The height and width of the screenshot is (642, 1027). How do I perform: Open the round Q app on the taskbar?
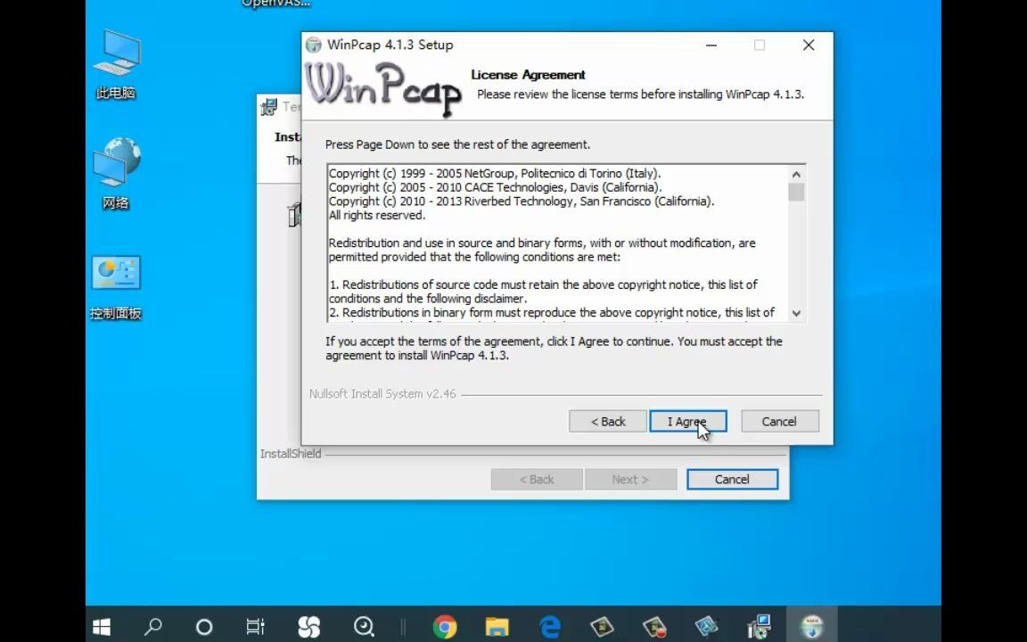click(363, 627)
